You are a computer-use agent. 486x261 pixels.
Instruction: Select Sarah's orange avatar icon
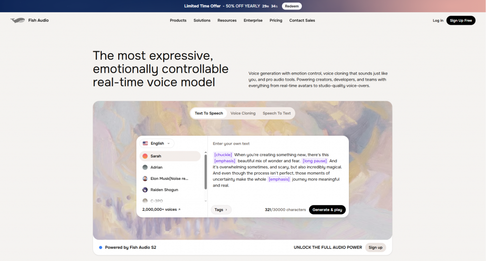click(145, 156)
